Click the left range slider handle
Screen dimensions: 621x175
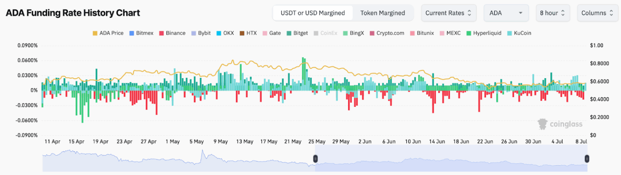[x=315, y=158]
